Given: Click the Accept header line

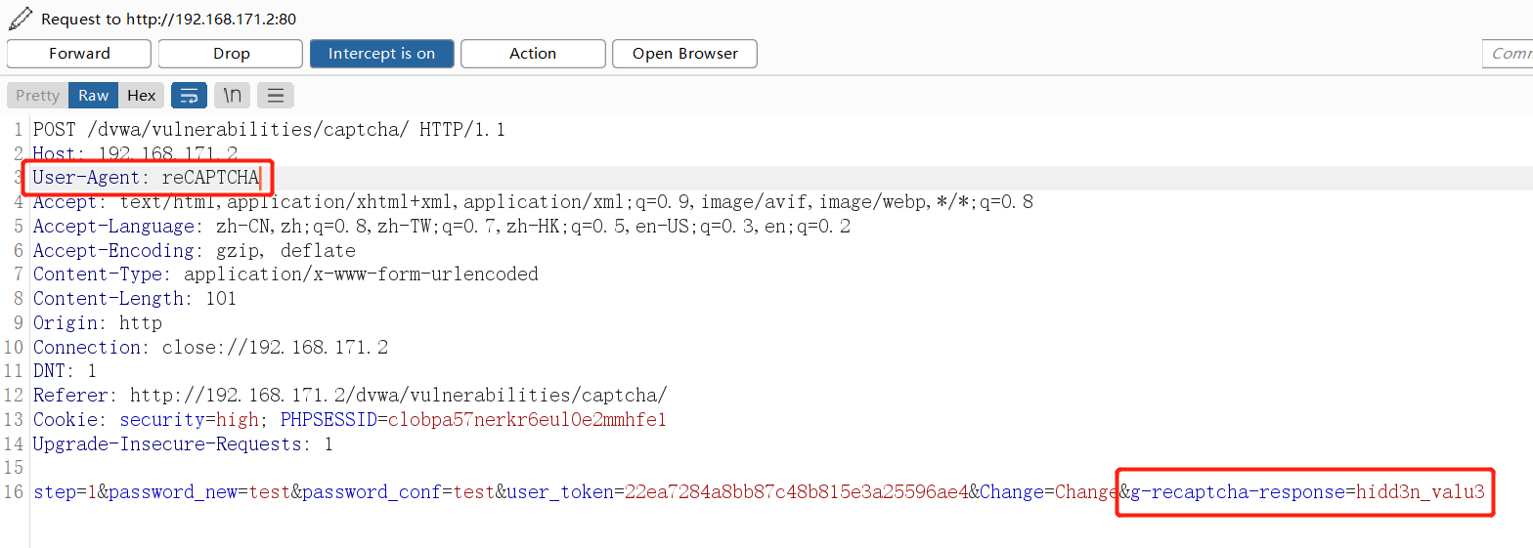Looking at the screenshot, I should (x=533, y=202).
